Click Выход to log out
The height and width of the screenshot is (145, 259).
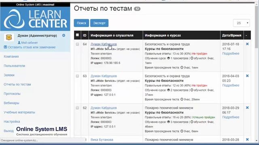pyautogui.click(x=9, y=131)
